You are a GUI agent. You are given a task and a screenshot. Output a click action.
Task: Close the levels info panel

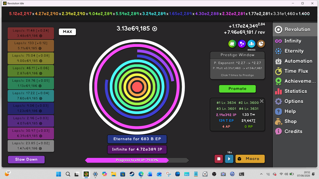tap(262, 101)
